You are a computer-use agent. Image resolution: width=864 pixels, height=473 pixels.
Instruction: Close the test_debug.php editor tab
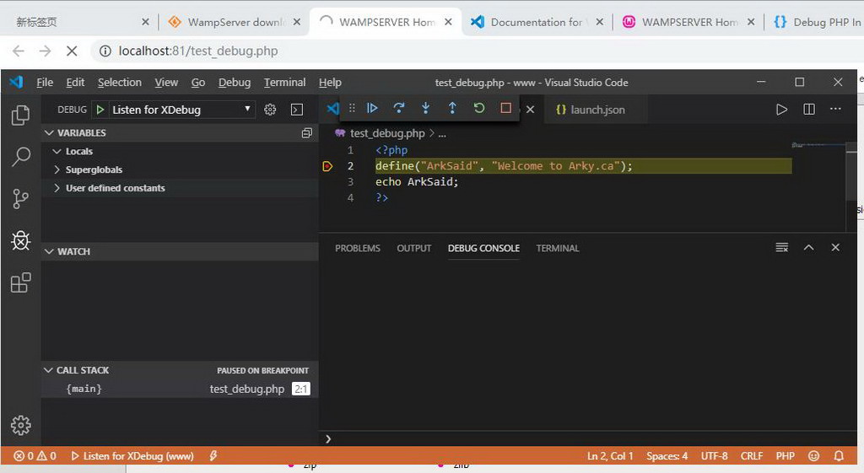click(530, 110)
